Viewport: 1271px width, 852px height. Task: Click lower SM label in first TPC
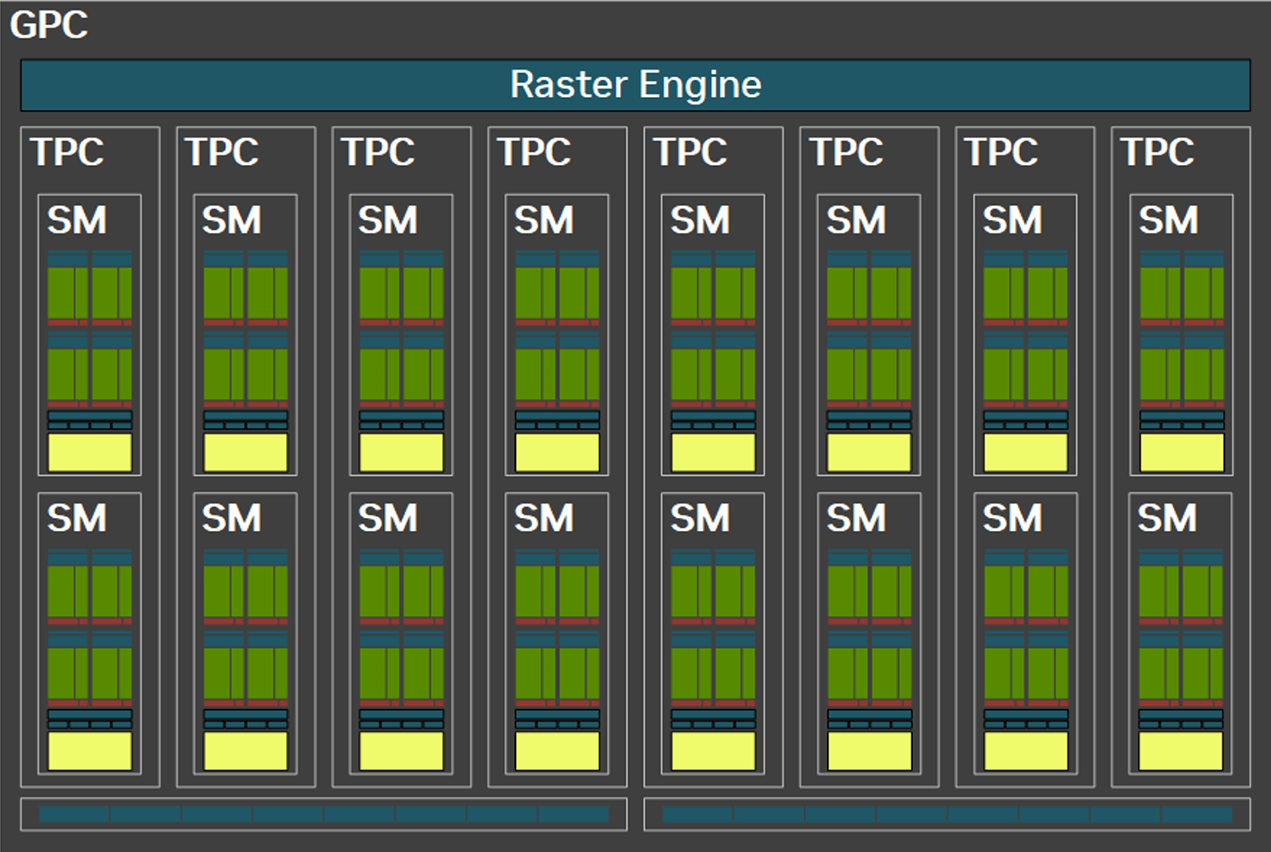[77, 519]
